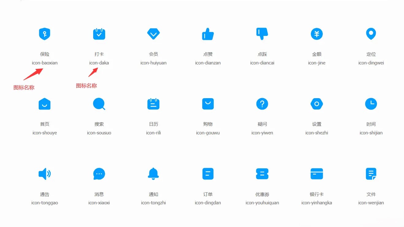Select the 金额 (jine) yen currency icon
The image size is (404, 227).
tap(317, 34)
